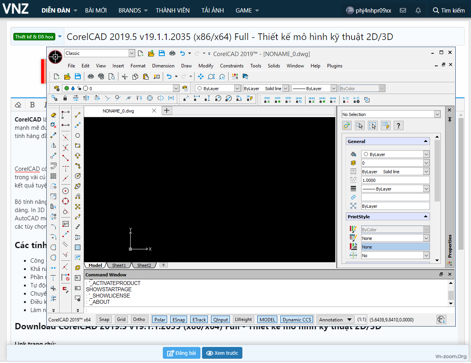The image size is (471, 363).
Task: Open the toolbar ByLayer Solid line dropdown
Action: pos(286,89)
